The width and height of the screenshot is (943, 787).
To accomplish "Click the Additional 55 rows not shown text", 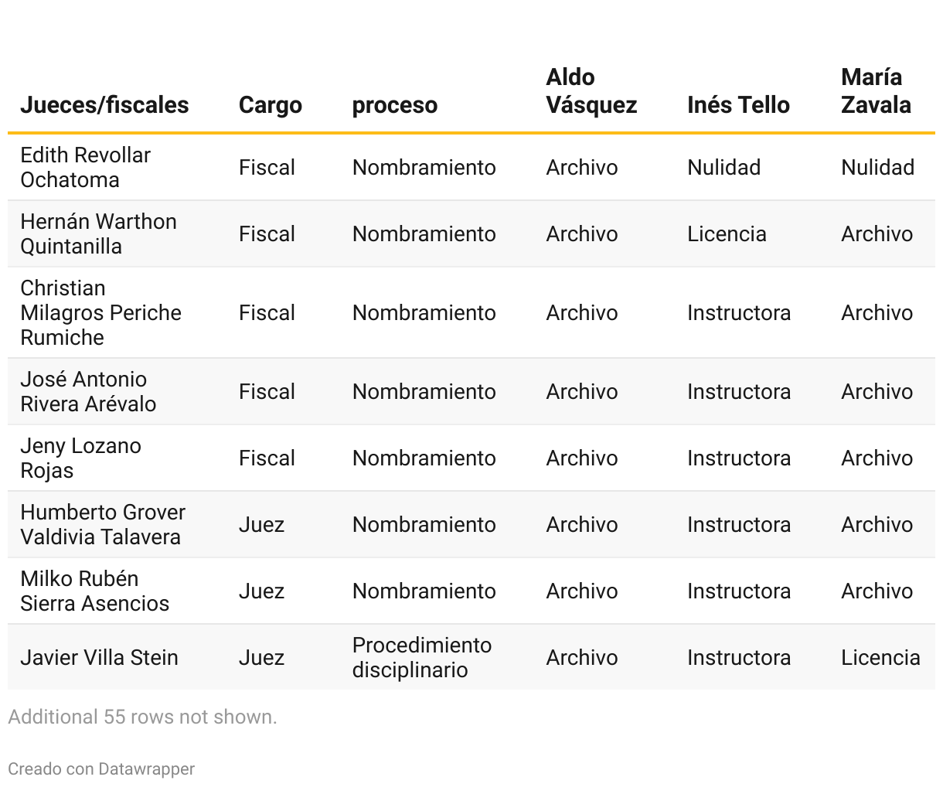I will 142,717.
